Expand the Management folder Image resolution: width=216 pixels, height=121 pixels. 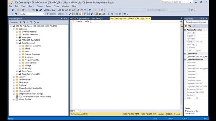pyautogui.click(x=14, y=91)
